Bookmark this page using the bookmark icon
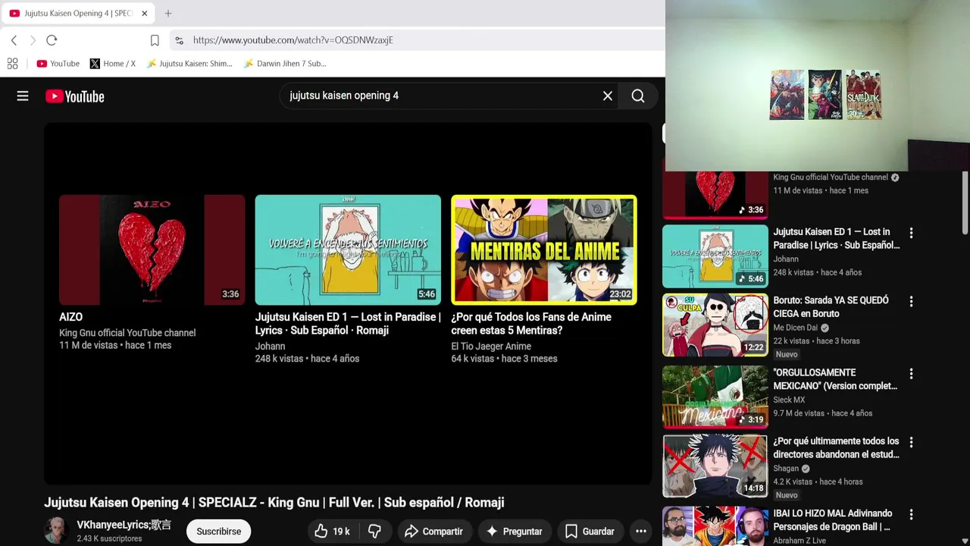 (x=155, y=40)
